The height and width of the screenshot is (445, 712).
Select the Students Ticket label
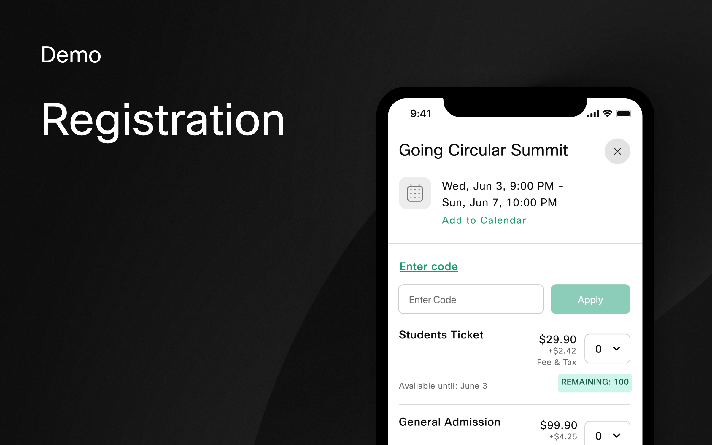[441, 335]
